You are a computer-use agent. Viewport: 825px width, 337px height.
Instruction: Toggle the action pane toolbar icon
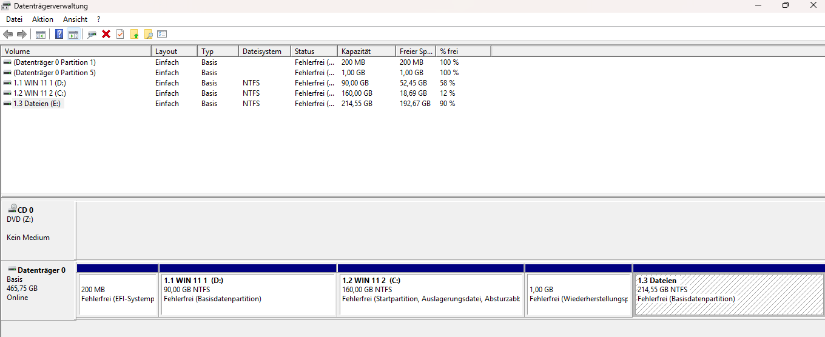[73, 34]
